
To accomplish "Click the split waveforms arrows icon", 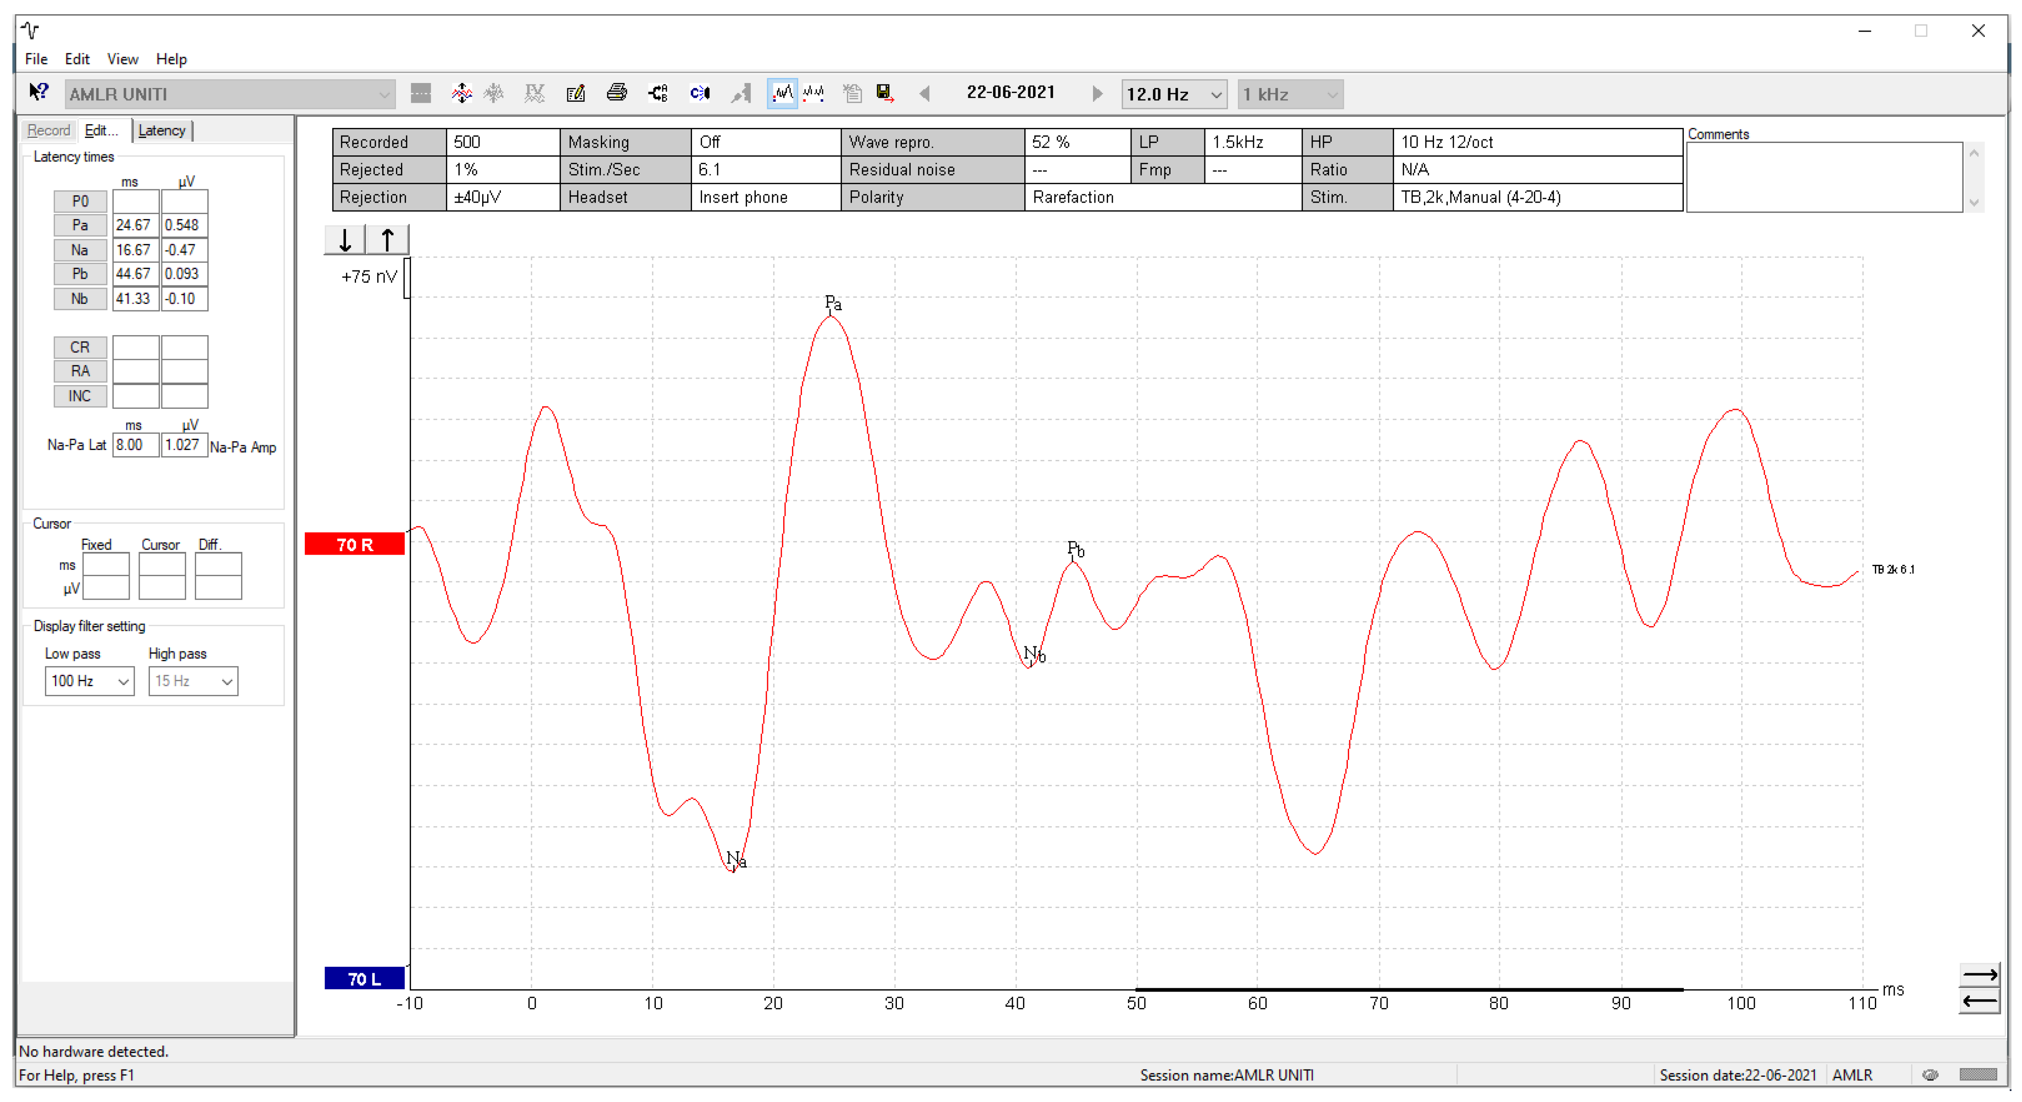I will (x=462, y=94).
